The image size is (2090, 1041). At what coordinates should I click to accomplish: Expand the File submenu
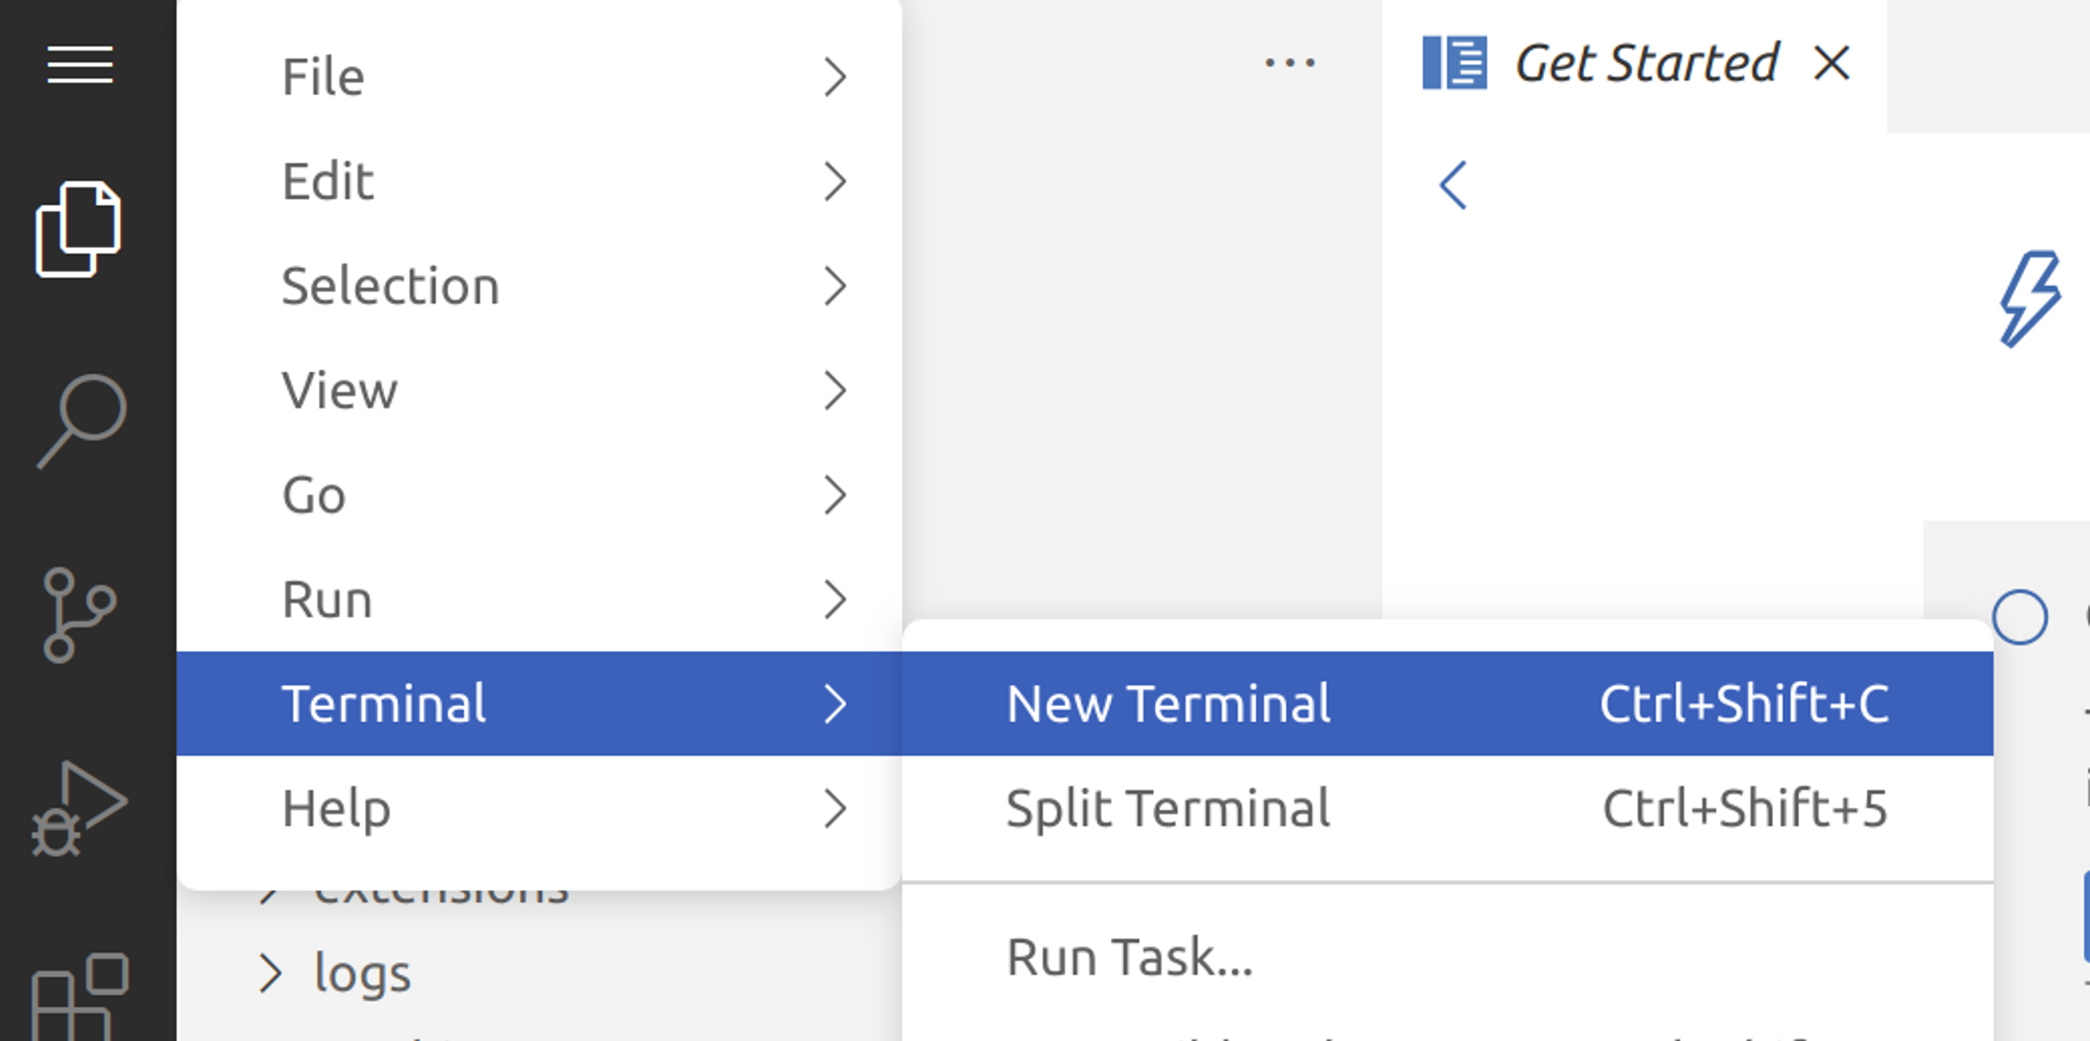click(x=834, y=77)
